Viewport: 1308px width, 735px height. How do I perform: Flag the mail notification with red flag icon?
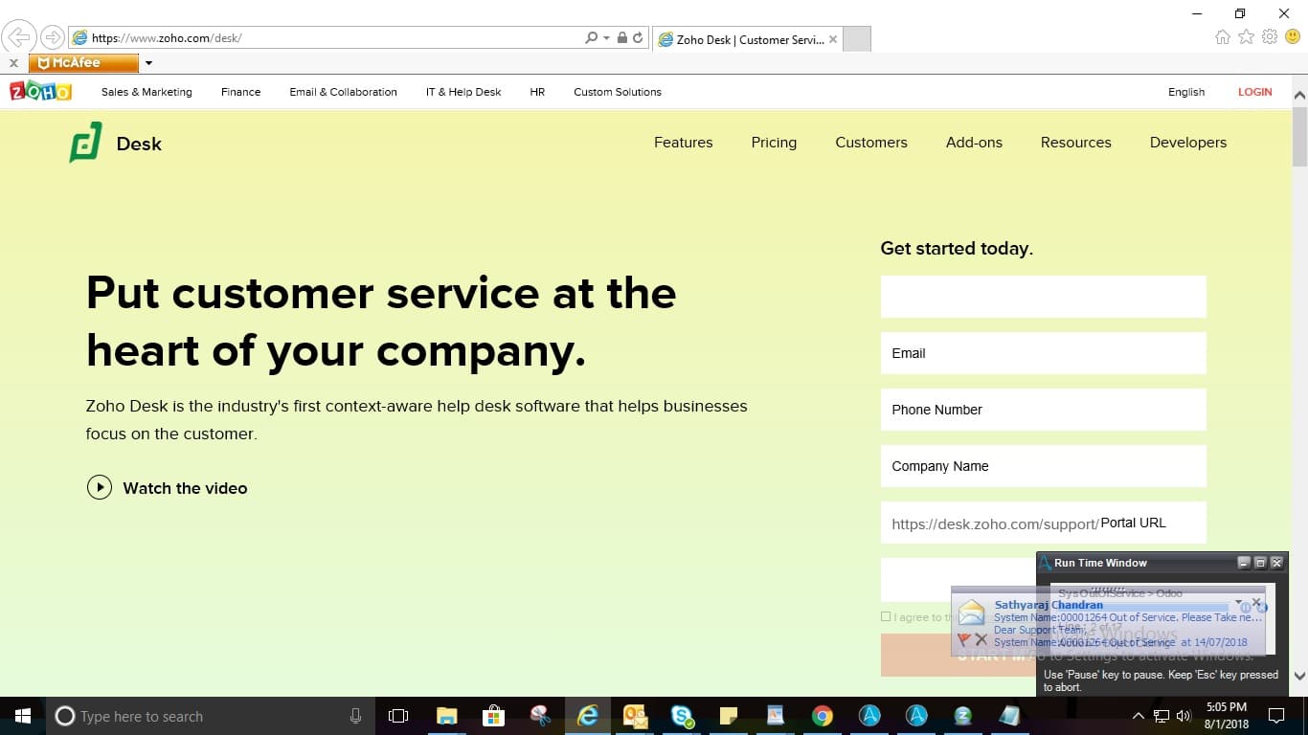pyautogui.click(x=963, y=639)
